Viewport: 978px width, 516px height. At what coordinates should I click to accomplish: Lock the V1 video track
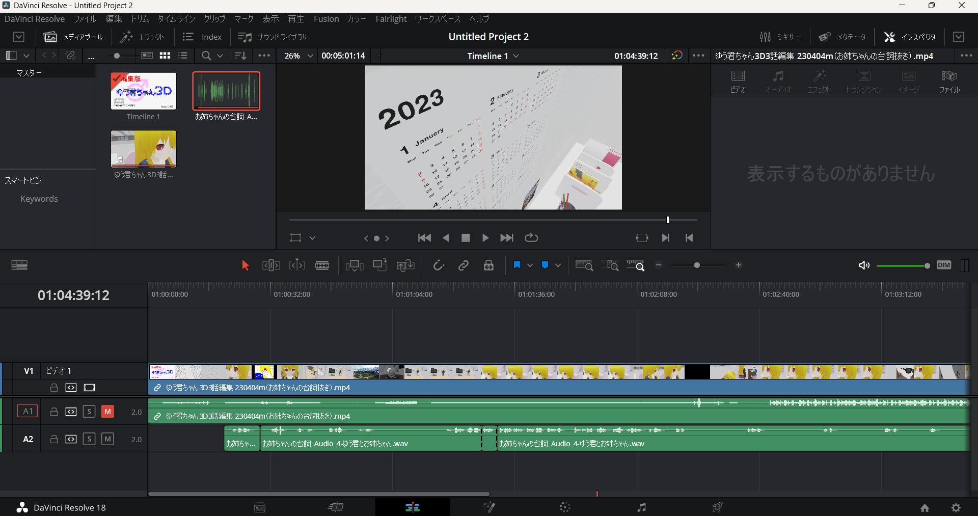(54, 388)
